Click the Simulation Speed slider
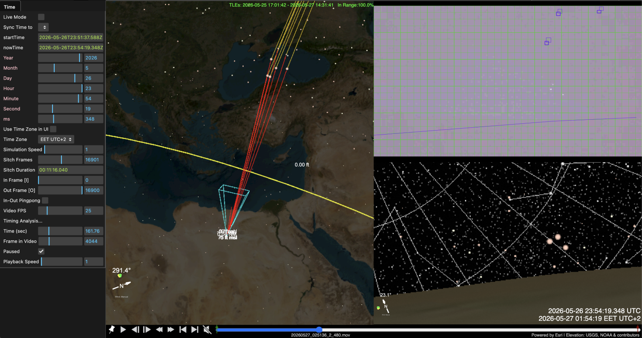The width and height of the screenshot is (642, 338). pos(63,149)
